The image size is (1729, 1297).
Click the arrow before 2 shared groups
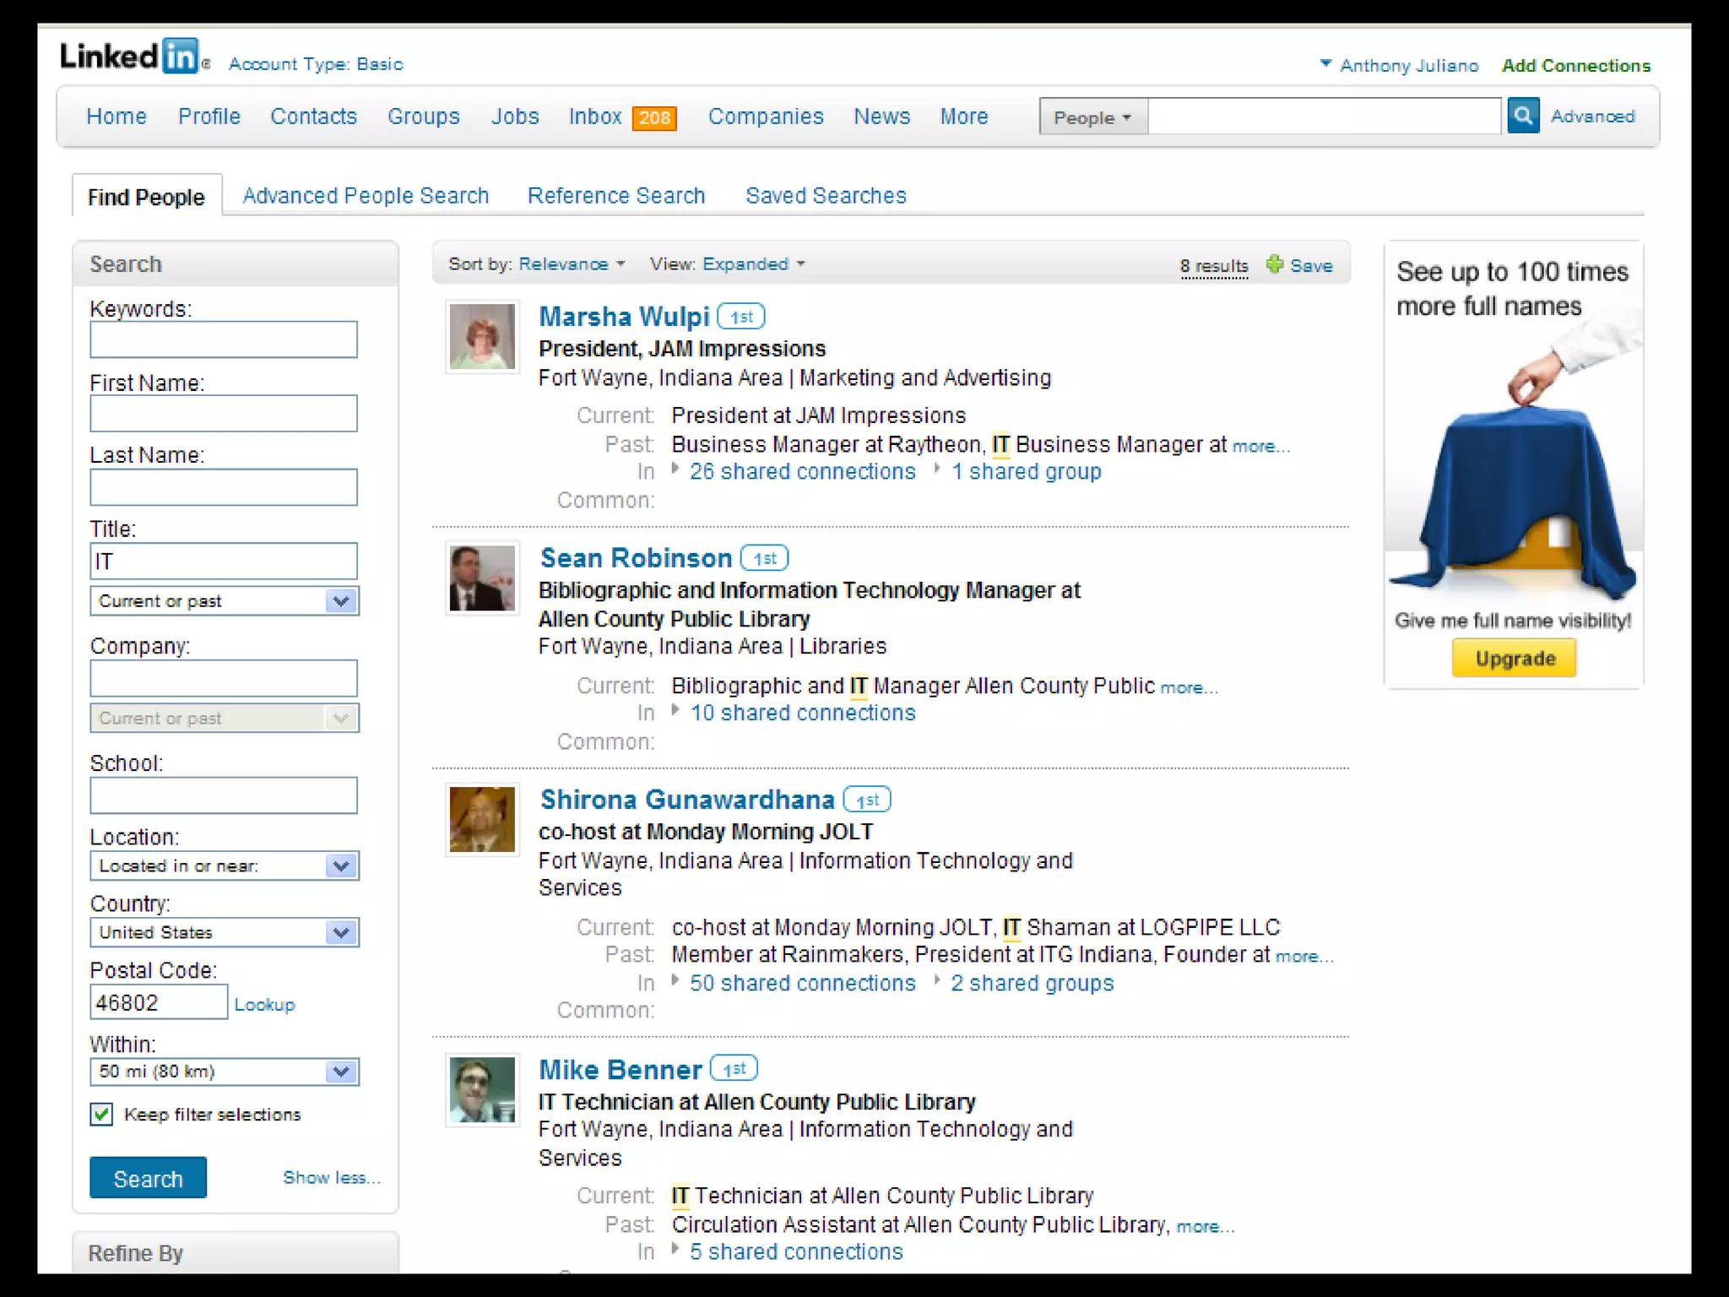click(937, 980)
